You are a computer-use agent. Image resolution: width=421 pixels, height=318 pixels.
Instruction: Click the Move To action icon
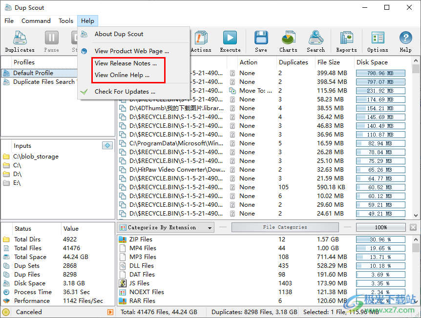(x=232, y=91)
